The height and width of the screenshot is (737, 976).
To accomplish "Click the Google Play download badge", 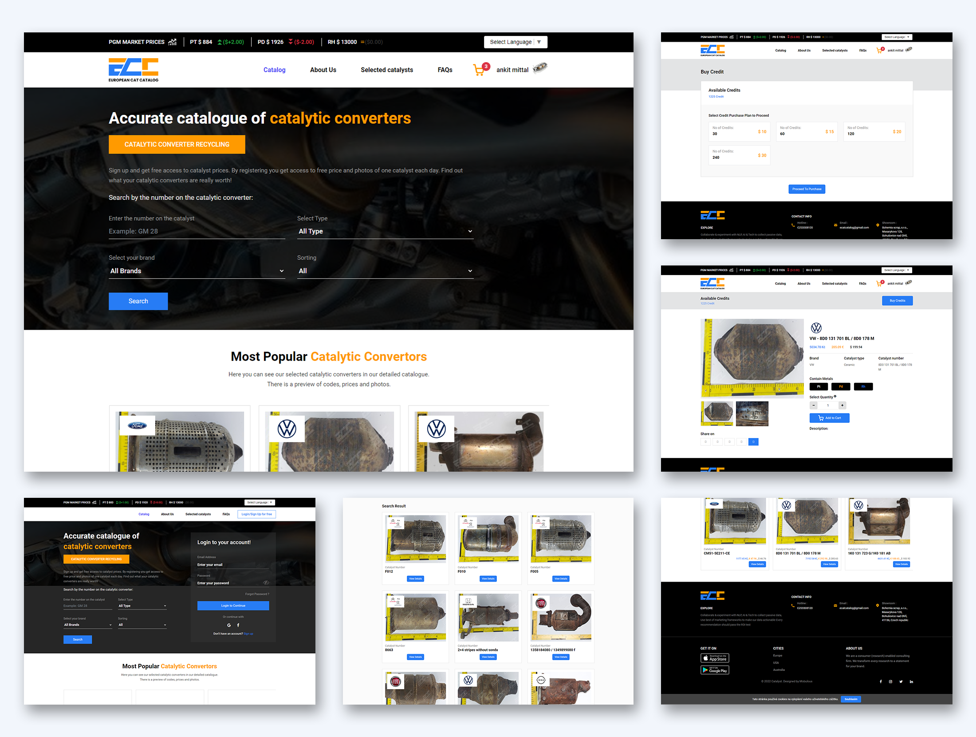I will pyautogui.click(x=715, y=670).
